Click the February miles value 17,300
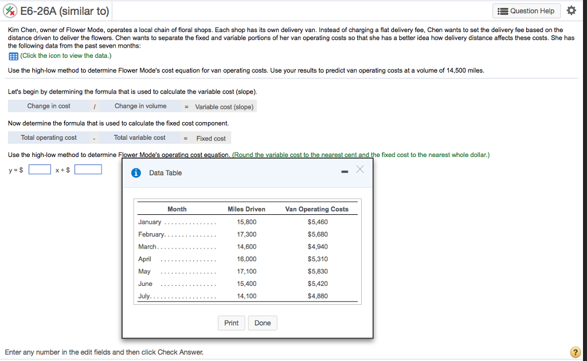Screen dimensions: 587x361 tap(246, 234)
